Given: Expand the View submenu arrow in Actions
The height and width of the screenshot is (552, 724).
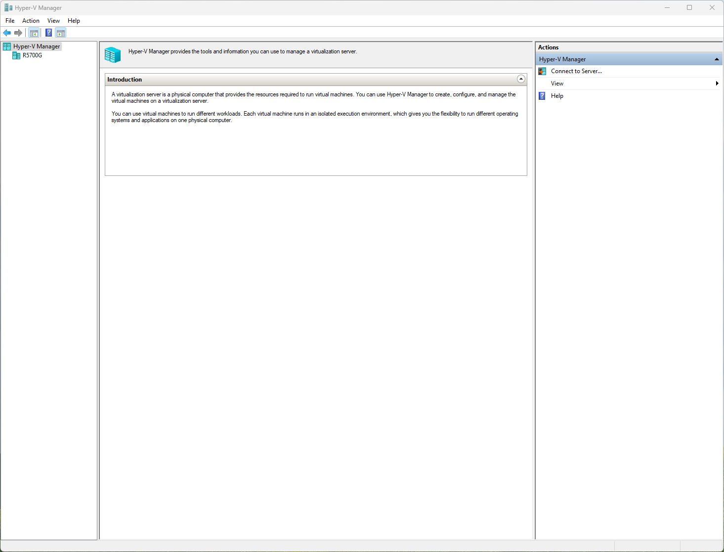Looking at the screenshot, I should [717, 84].
